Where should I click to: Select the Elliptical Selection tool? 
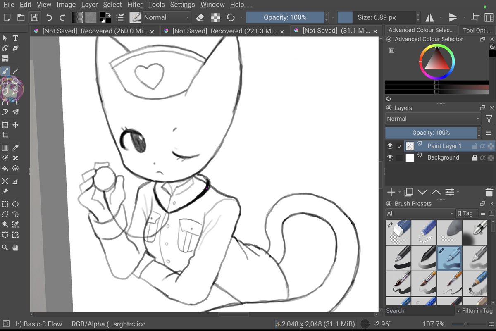click(15, 204)
